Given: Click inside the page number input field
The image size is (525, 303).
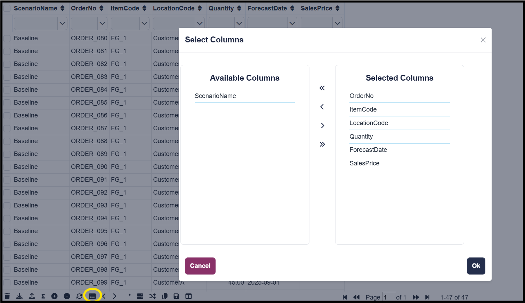Looking at the screenshot, I should coord(389,297).
